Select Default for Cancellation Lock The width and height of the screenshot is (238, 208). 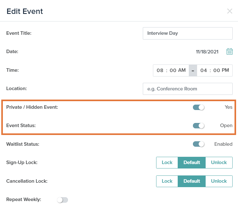tap(192, 181)
